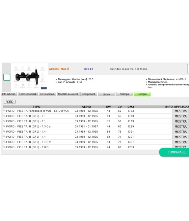Image resolution: width=189 pixels, height=221 pixels.
Task: Select the FORD brand filter button
Action: [x=9, y=102]
